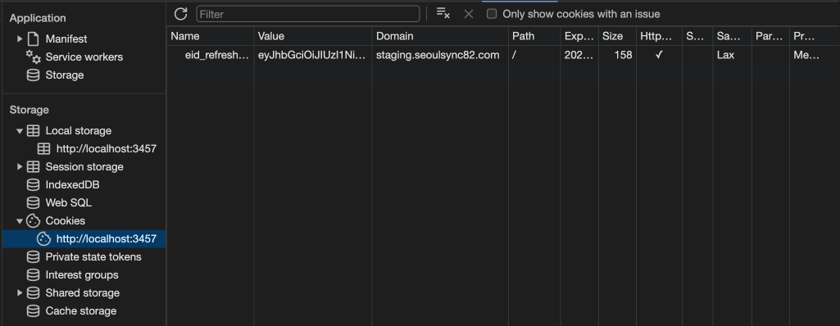Select the eid_refresh cookie name cell
840x326 pixels.
pos(210,55)
